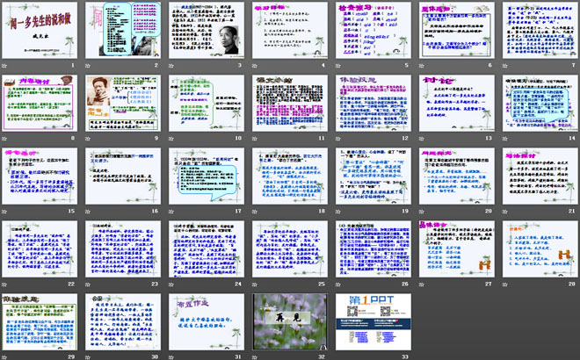580x360 pixels.
Task: Click animation star icon under slide 12
Action: pos(338,138)
